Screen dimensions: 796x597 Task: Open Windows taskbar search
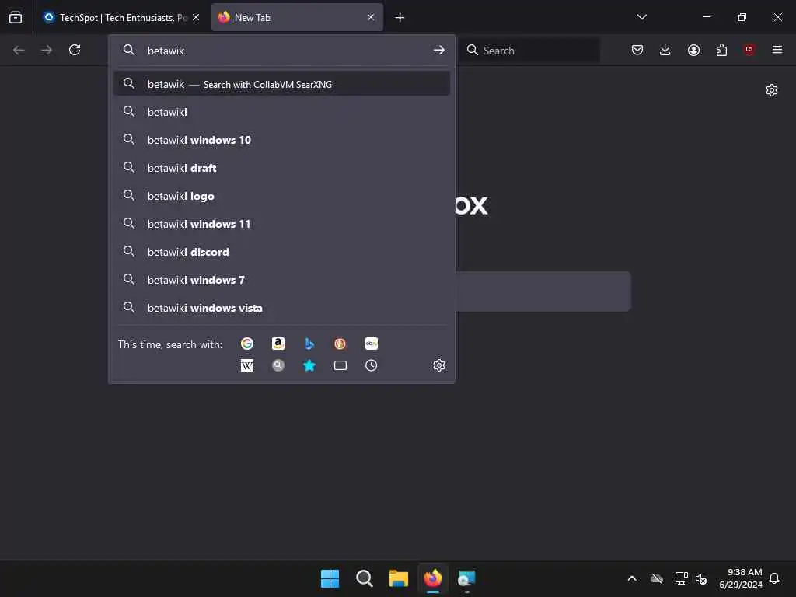pos(364,578)
